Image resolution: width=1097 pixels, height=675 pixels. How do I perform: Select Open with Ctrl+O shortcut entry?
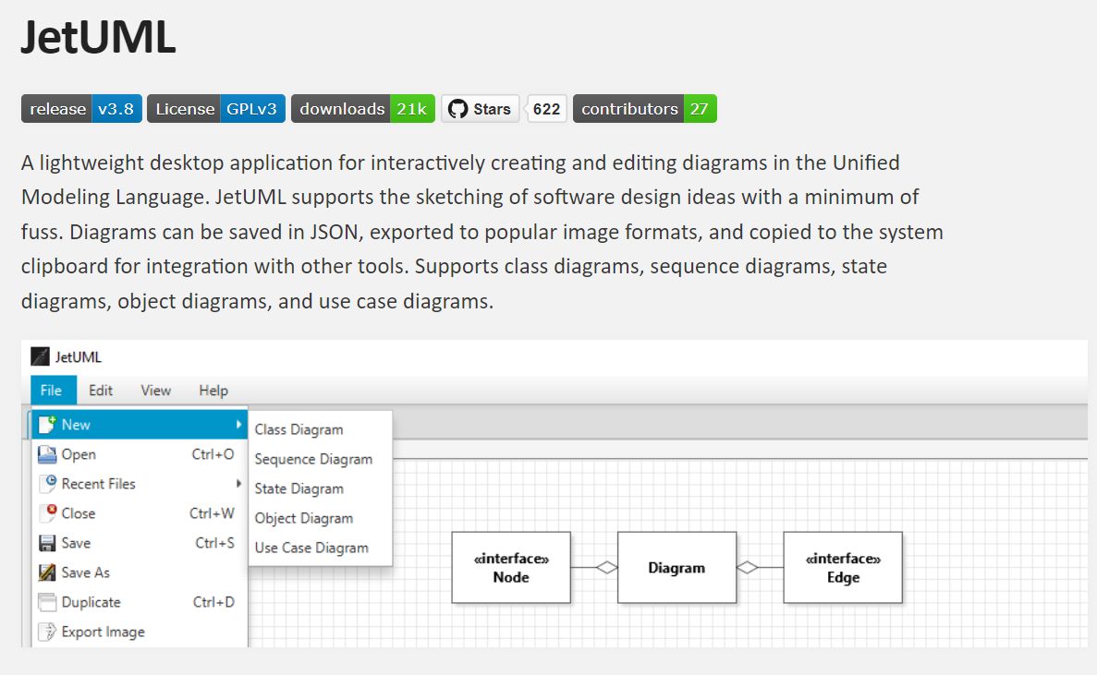[x=140, y=454]
